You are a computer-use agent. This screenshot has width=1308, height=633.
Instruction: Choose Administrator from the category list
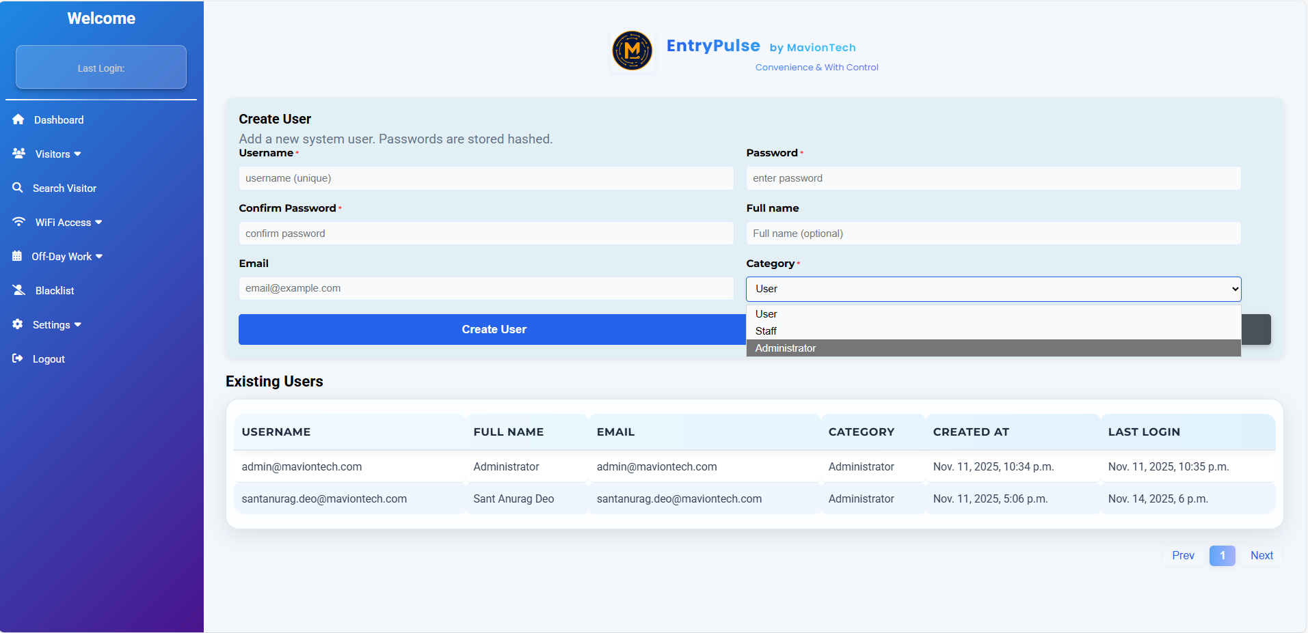(x=786, y=348)
